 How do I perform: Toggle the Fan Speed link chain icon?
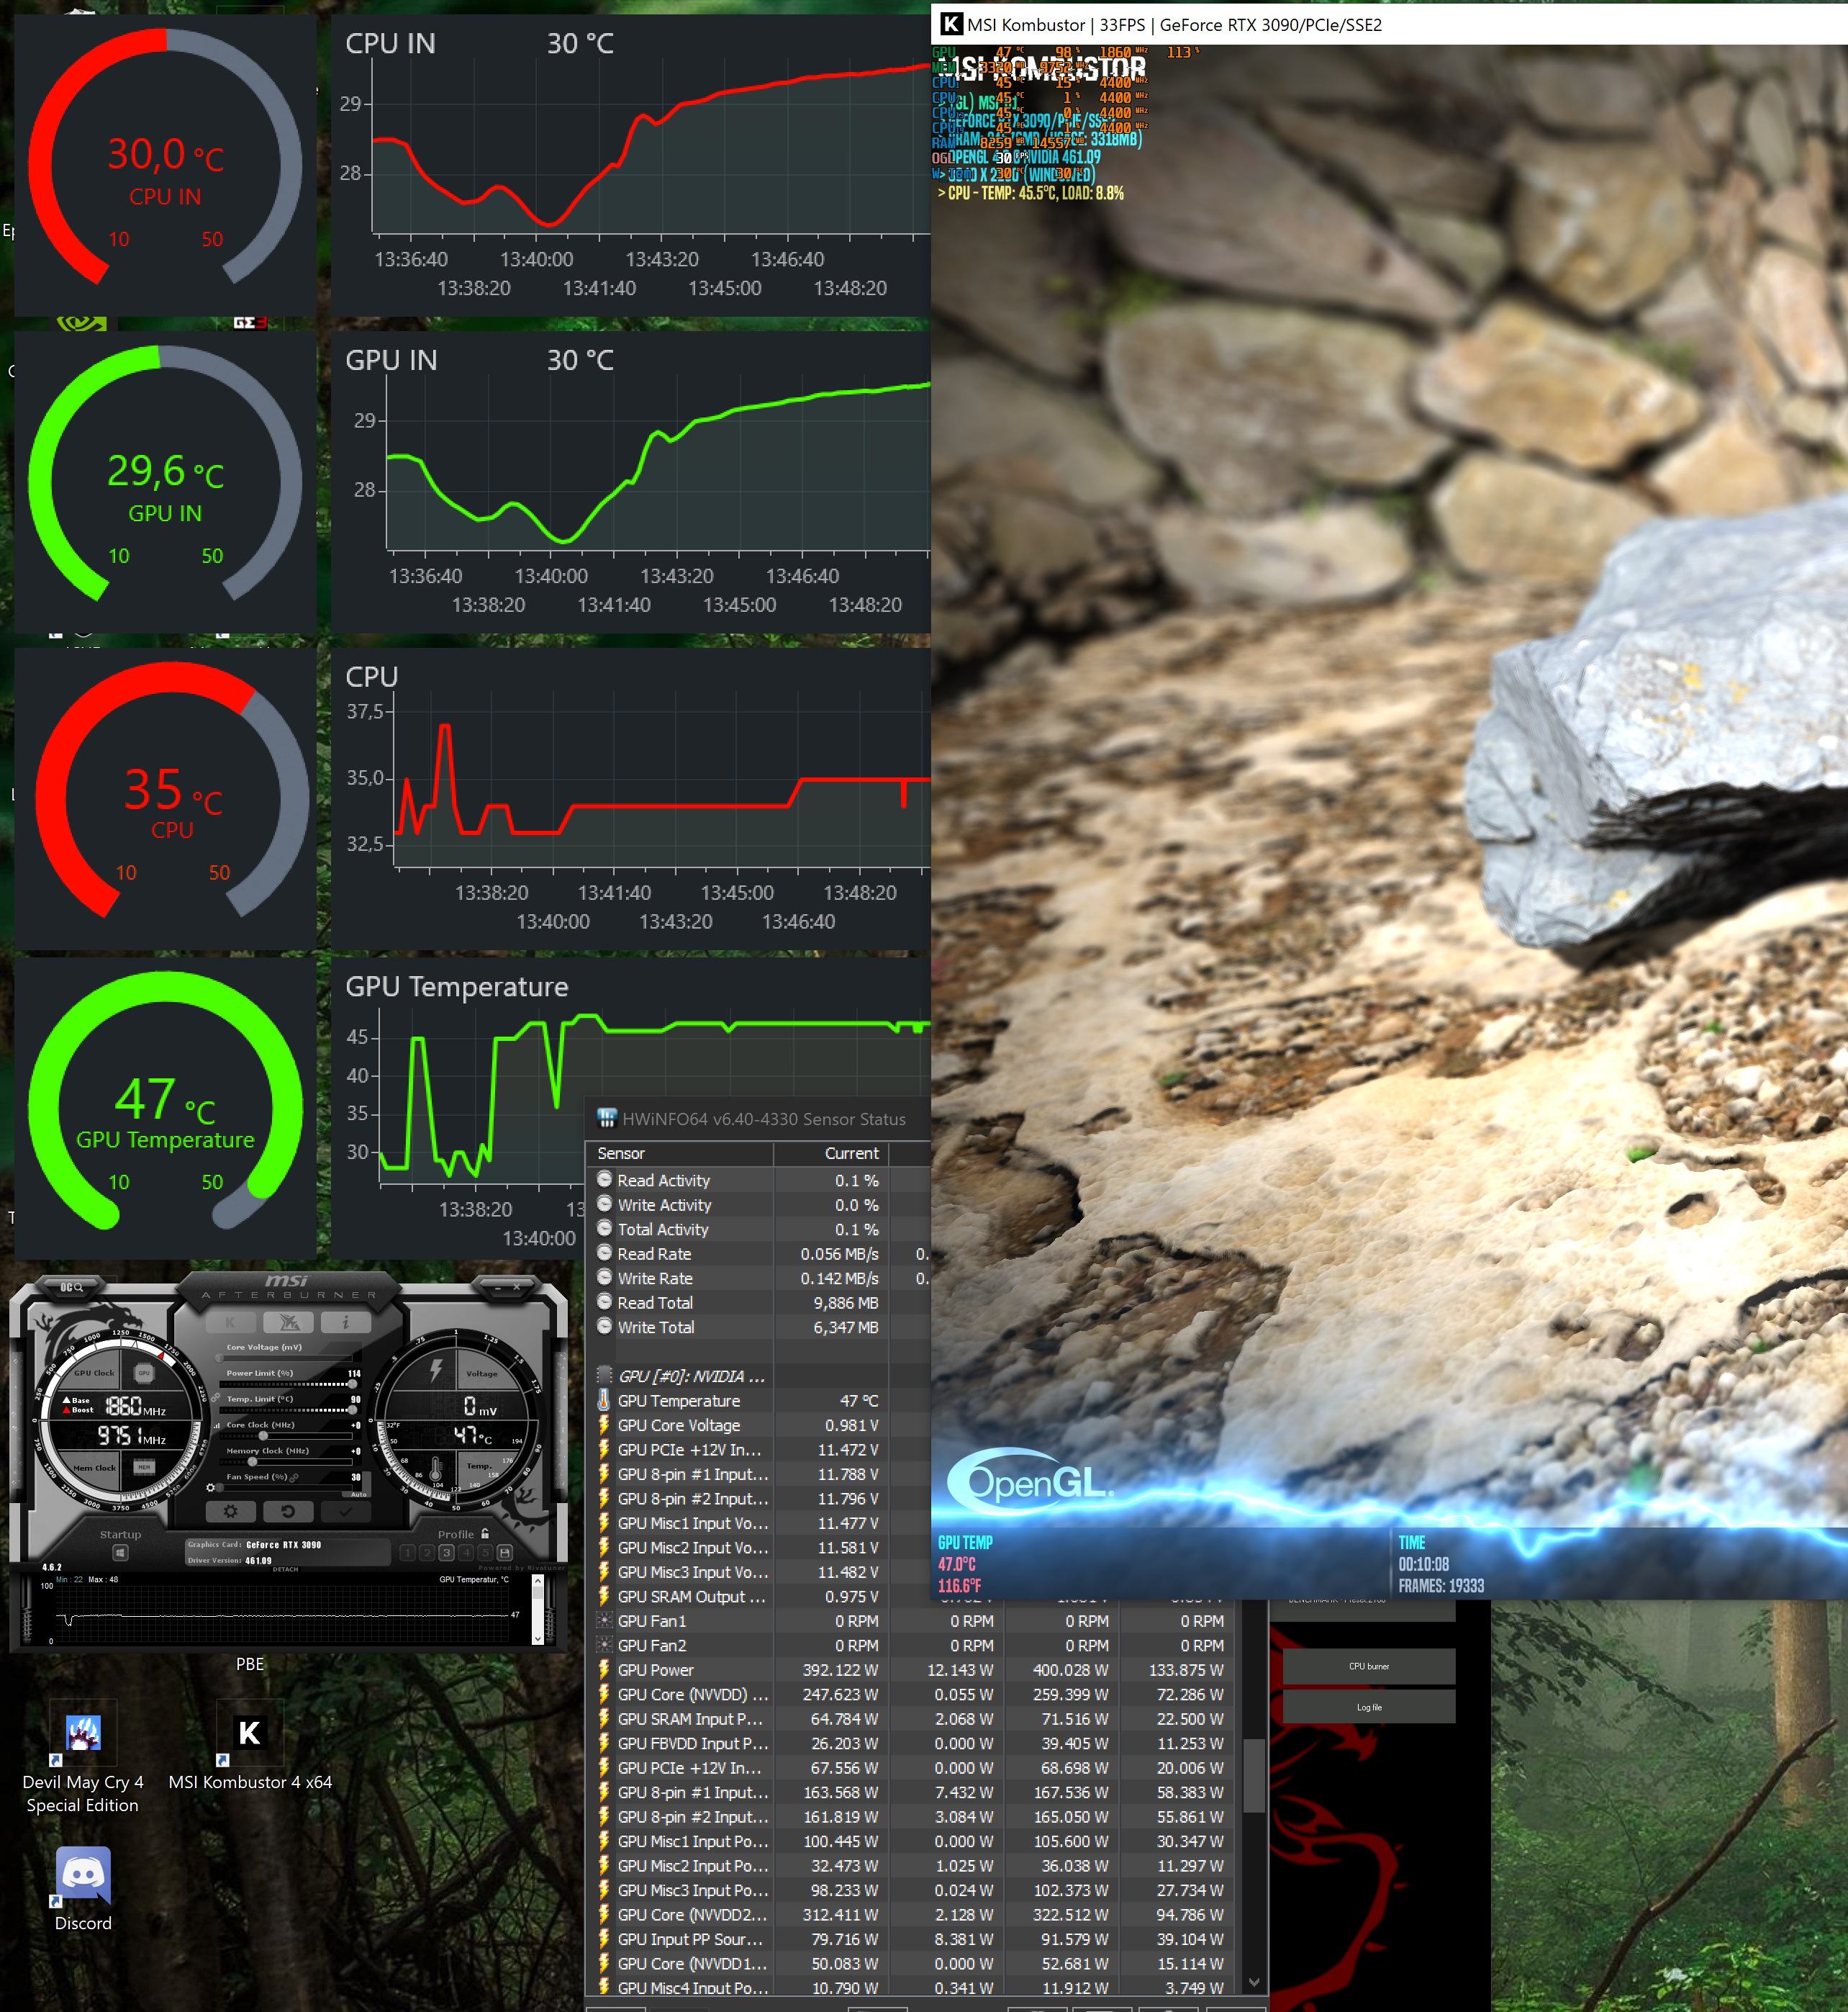click(294, 1478)
